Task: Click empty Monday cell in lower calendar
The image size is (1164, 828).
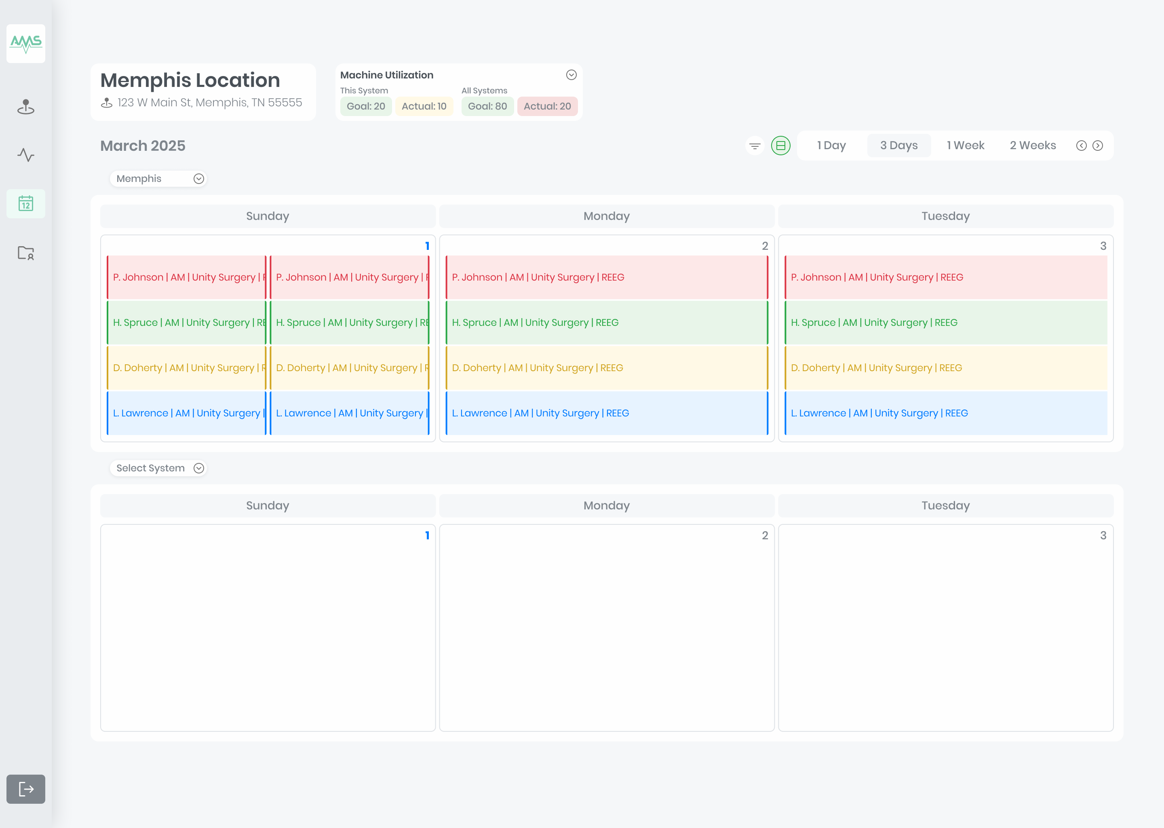Action: coord(606,627)
